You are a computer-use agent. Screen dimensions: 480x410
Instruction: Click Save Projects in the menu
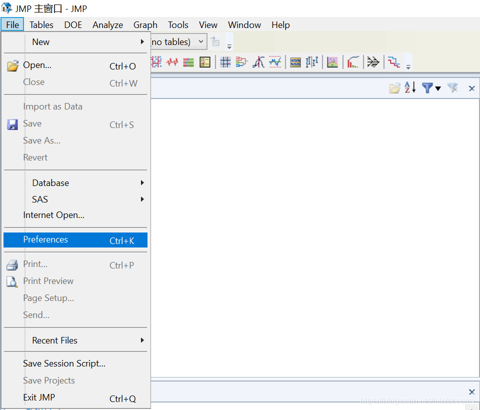click(75, 380)
